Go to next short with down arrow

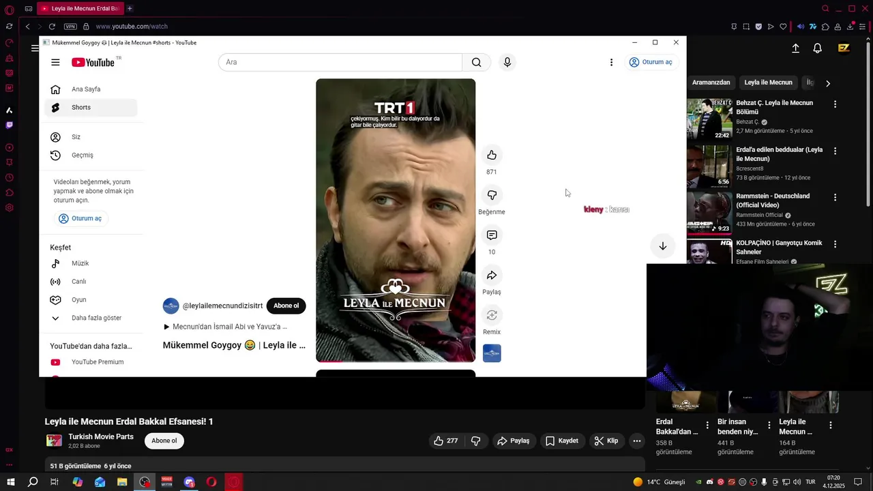662,246
